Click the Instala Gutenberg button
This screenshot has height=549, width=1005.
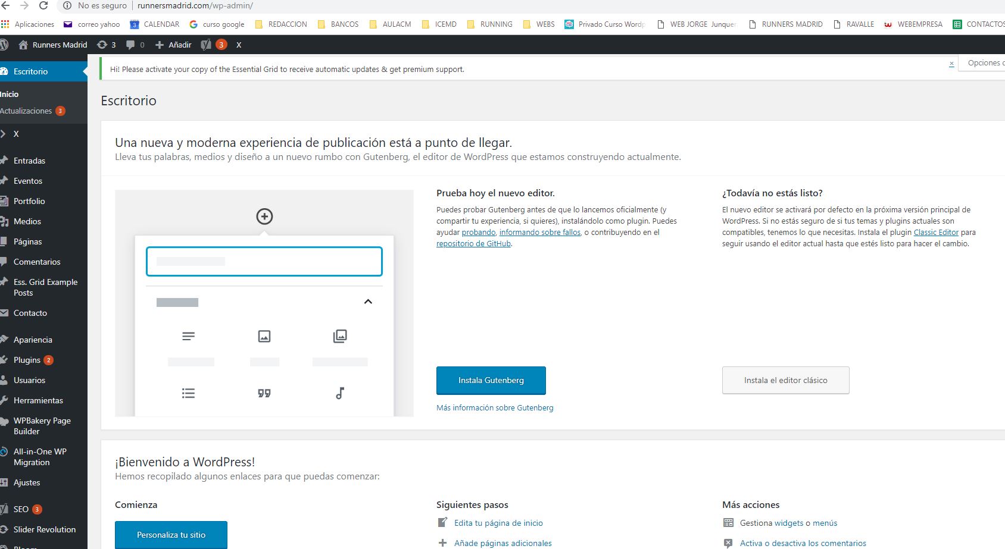pos(491,380)
